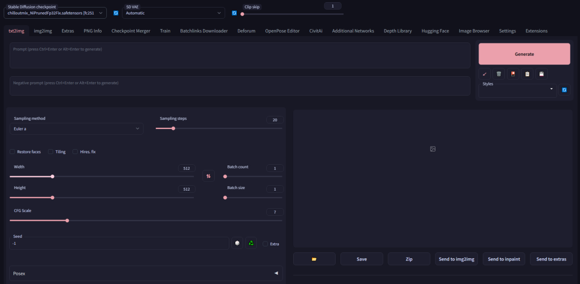This screenshot has height=284, width=580.
Task: Randomize the seed with the dice icon
Action: (x=237, y=243)
